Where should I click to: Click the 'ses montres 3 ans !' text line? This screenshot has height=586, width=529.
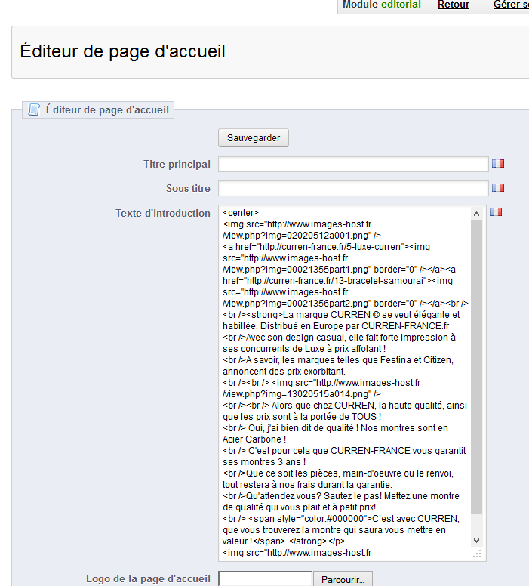point(264,462)
